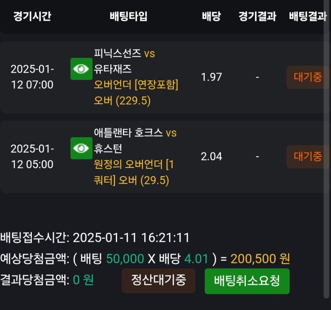331x310 pixels.
Task: Select the 배팅타입 column header
Action: coord(128,17)
